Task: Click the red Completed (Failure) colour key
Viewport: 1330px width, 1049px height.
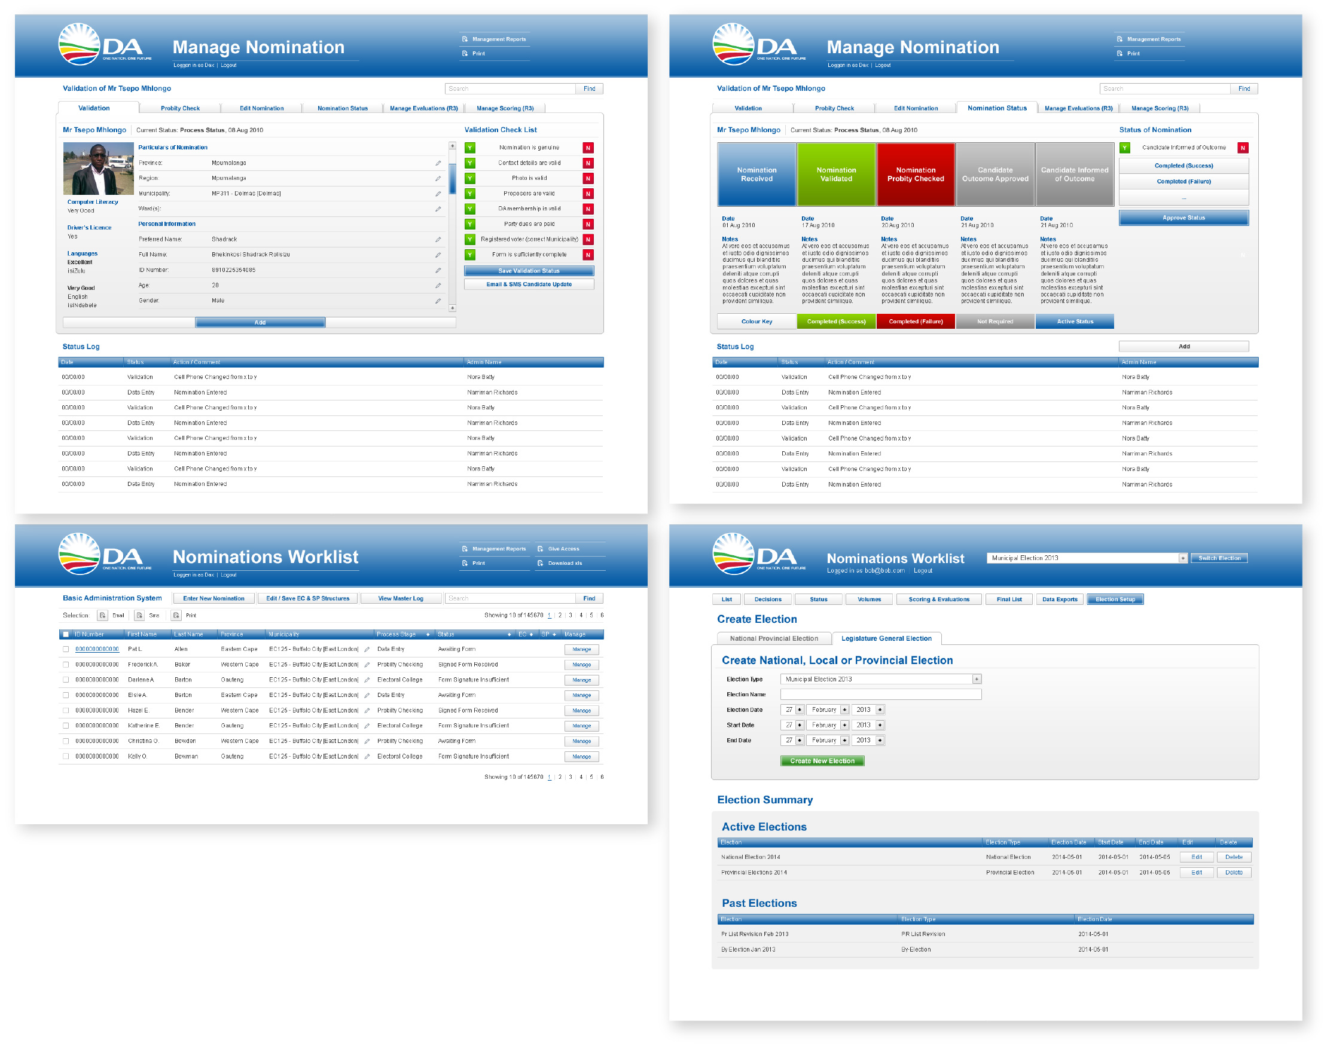Action: [916, 322]
